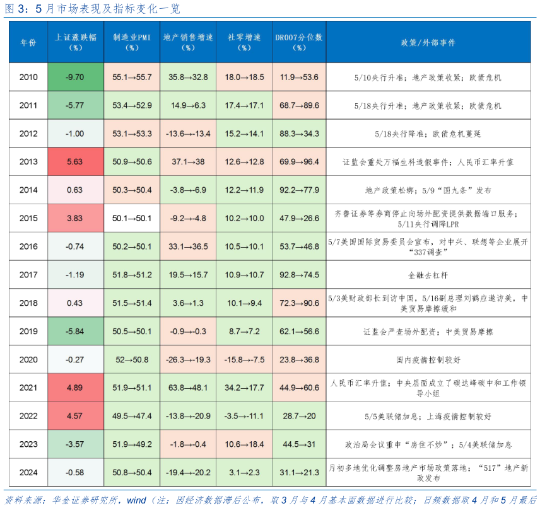The image size is (540, 508).
Task: Click the cell showing 37.1→38
Action: pos(187,161)
